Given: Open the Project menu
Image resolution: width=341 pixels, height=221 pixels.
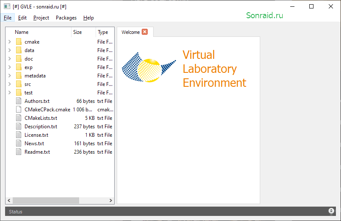Looking at the screenshot, I should pos(41,18).
